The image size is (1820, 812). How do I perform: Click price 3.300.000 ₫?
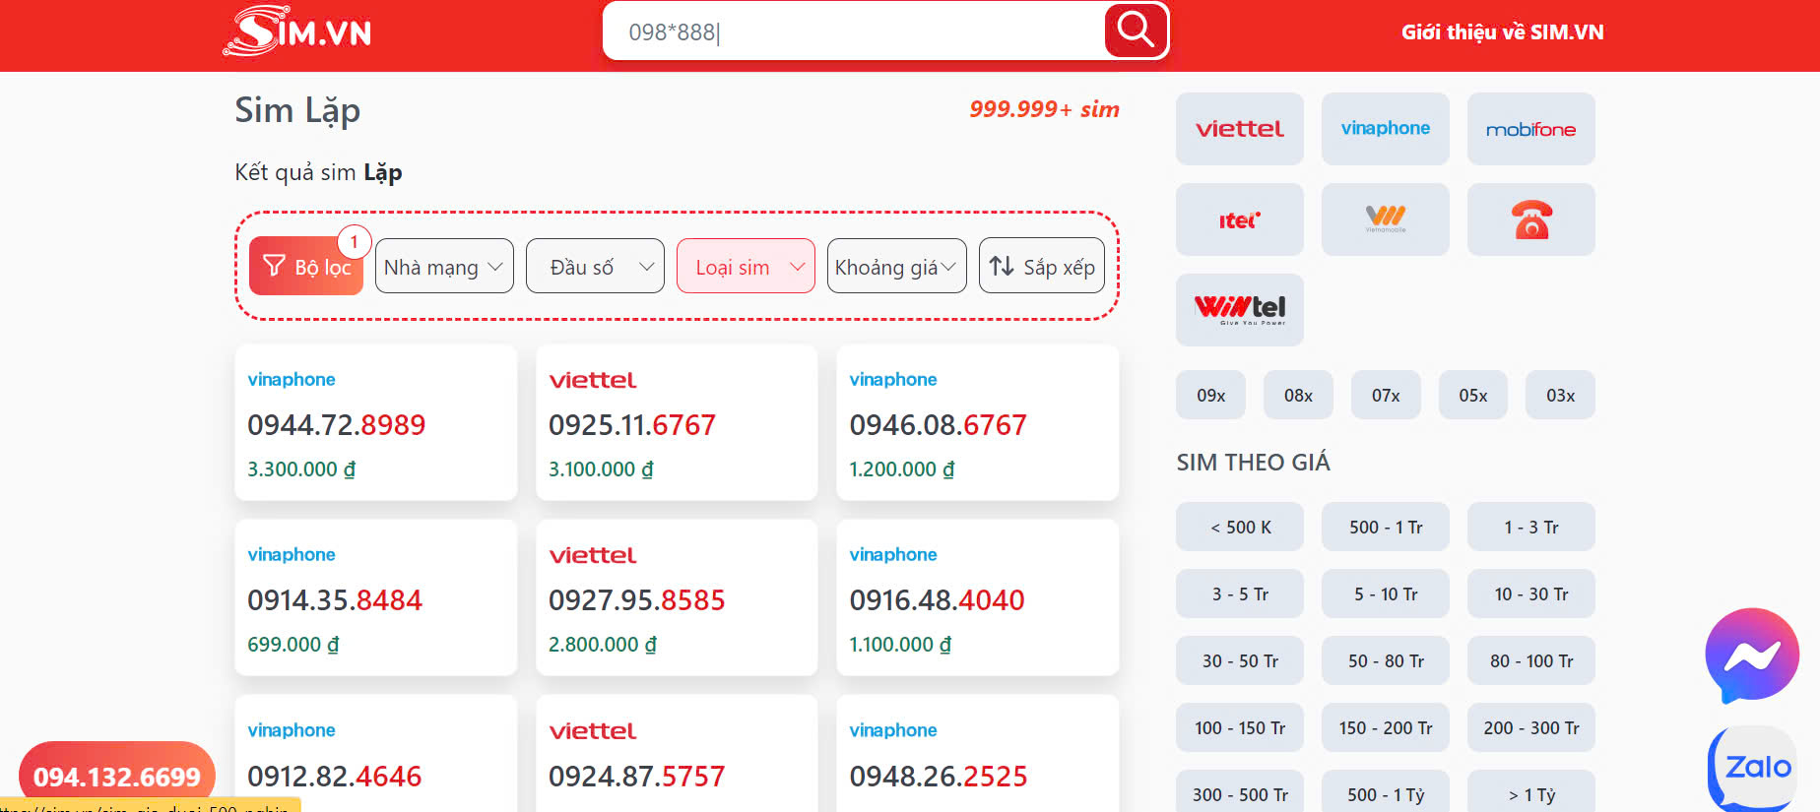pyautogui.click(x=301, y=468)
